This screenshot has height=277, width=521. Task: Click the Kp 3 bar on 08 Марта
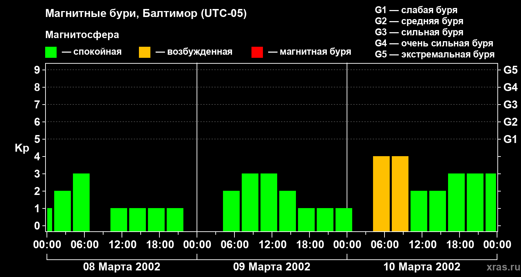point(81,202)
